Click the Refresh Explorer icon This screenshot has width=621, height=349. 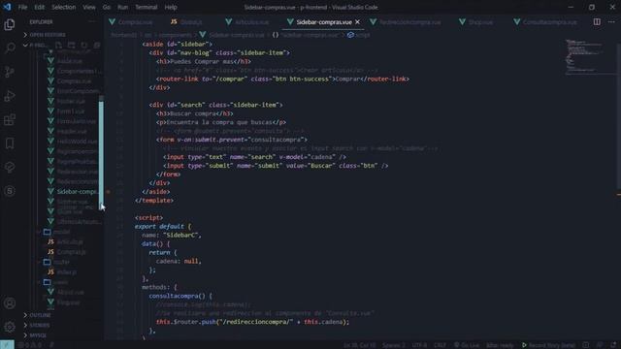pos(84,46)
